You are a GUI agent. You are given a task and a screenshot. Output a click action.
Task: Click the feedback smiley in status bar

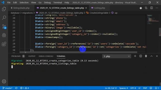coord(151,88)
